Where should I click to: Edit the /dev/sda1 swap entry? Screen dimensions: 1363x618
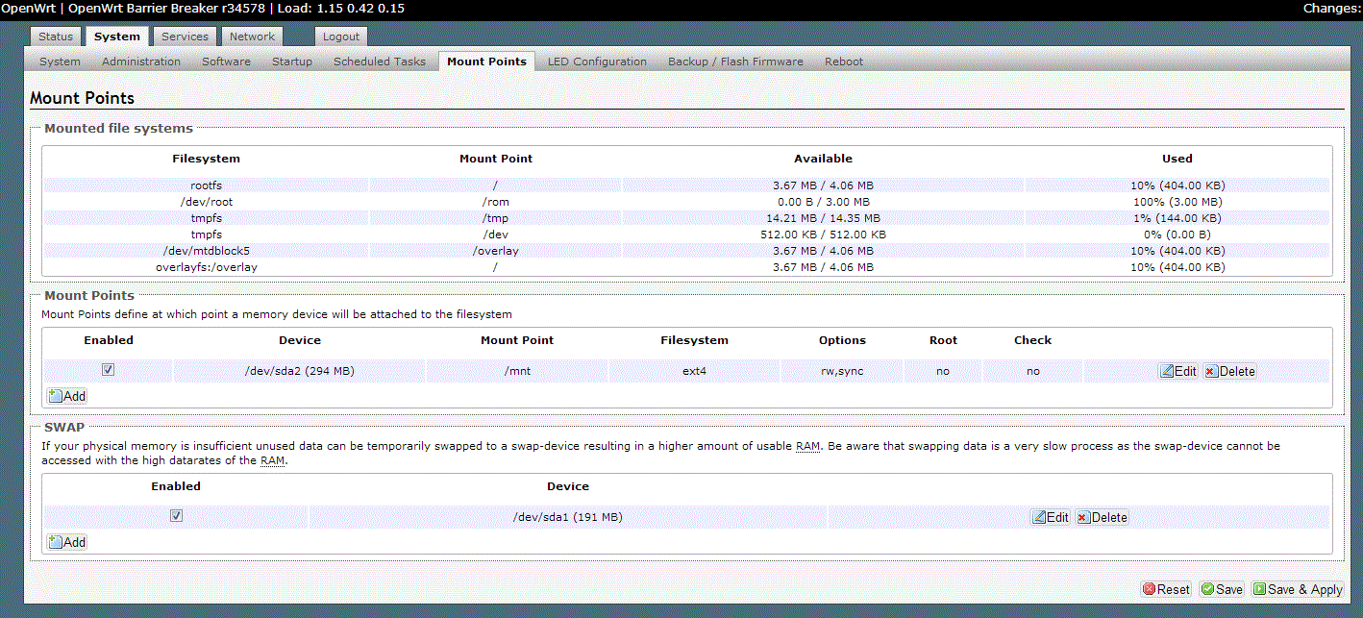point(1050,517)
